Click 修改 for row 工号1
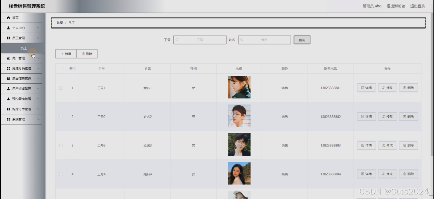 pyautogui.click(x=387, y=88)
